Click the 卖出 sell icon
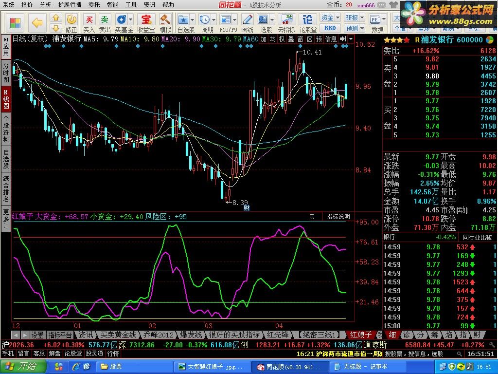This screenshot has width=498, height=374. [105, 23]
